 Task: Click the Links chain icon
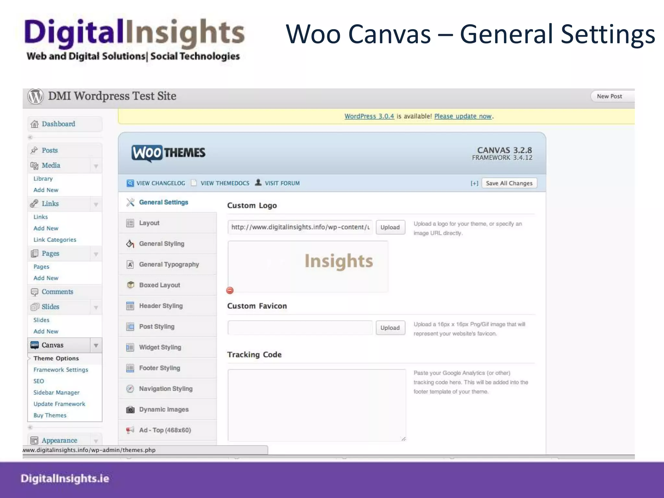34,204
